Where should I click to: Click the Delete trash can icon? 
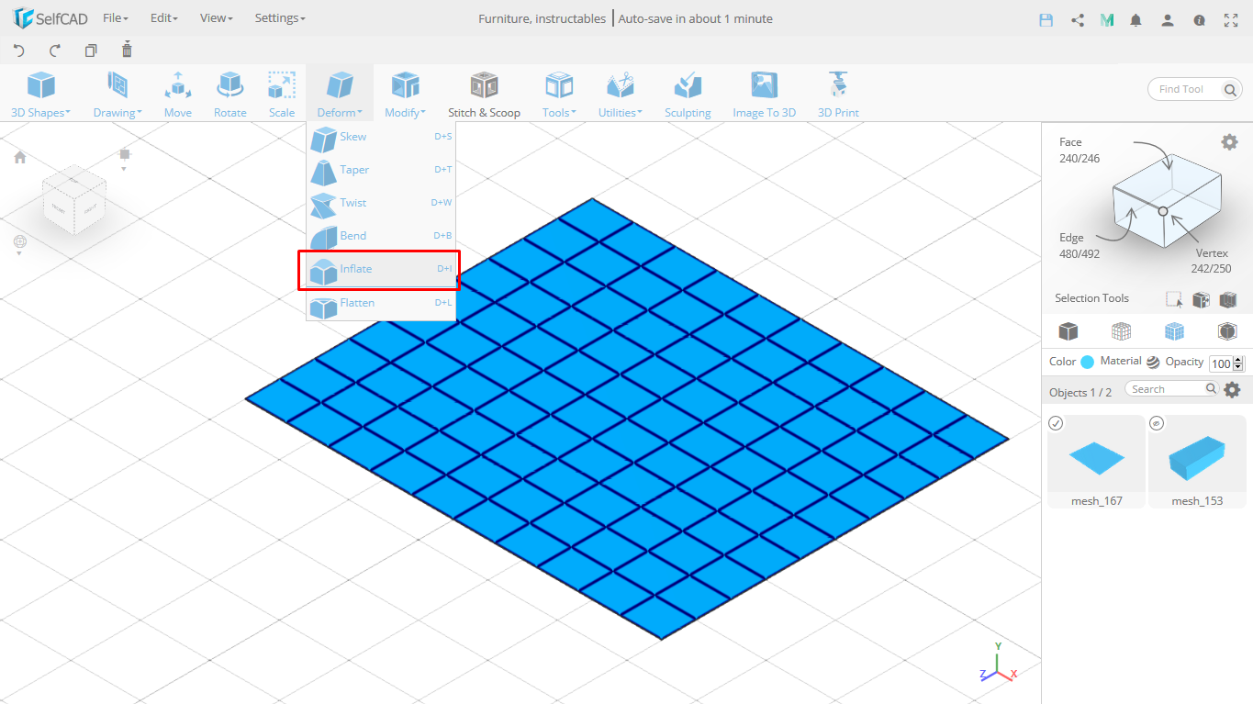[127, 50]
